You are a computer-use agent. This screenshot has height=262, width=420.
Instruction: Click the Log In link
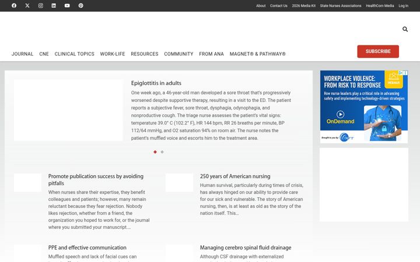(404, 6)
